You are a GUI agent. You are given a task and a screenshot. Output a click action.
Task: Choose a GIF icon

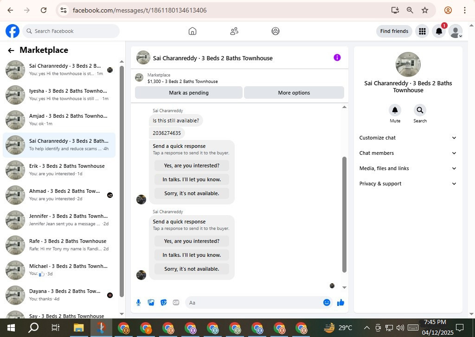[x=176, y=303]
